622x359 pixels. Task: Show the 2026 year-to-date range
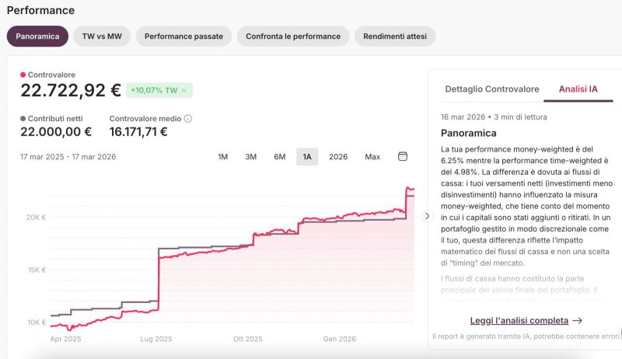click(338, 157)
